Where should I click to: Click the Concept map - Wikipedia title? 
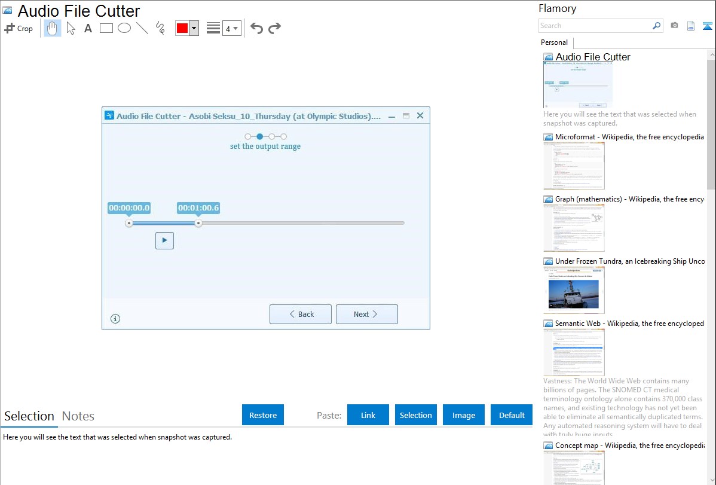point(629,445)
